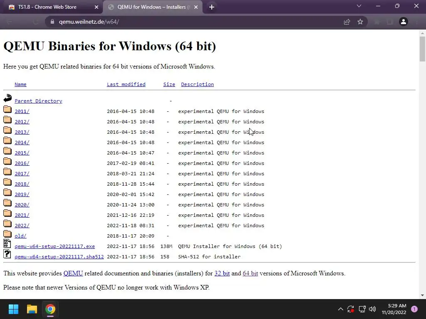Open the 2016/ folder link
Viewport: 426px width, 319px height.
pos(22,163)
